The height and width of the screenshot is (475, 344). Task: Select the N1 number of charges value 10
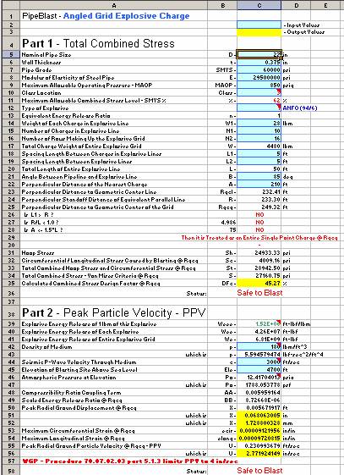tap(259, 131)
